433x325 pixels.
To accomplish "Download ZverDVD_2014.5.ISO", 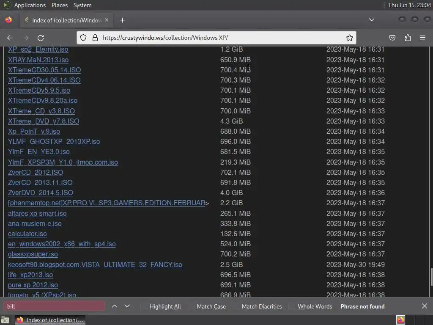I will coord(40,193).
